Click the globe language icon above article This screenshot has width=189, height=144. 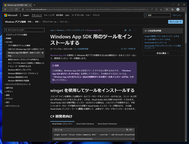pyautogui.click(x=125, y=30)
